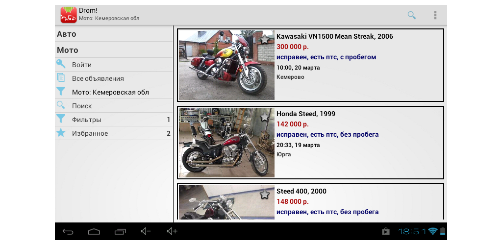Open the Drom! app logo icon
The image size is (502, 245).
click(69, 15)
